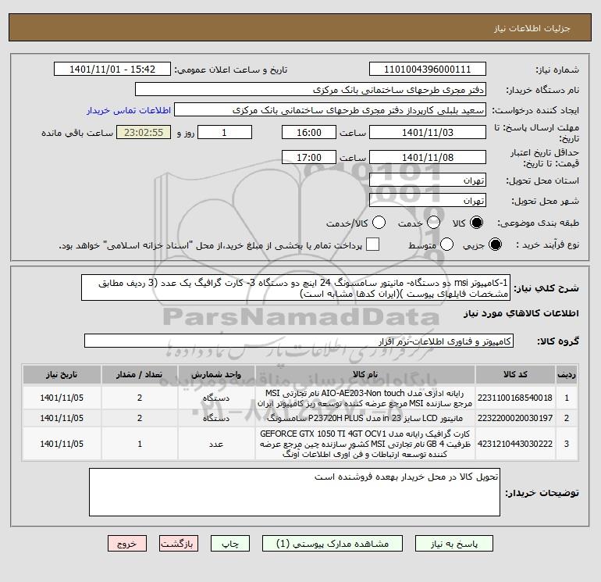This screenshot has height=582, width=601.
Task: Click the remaining time countdown 23:02:55
Action: click(144, 132)
